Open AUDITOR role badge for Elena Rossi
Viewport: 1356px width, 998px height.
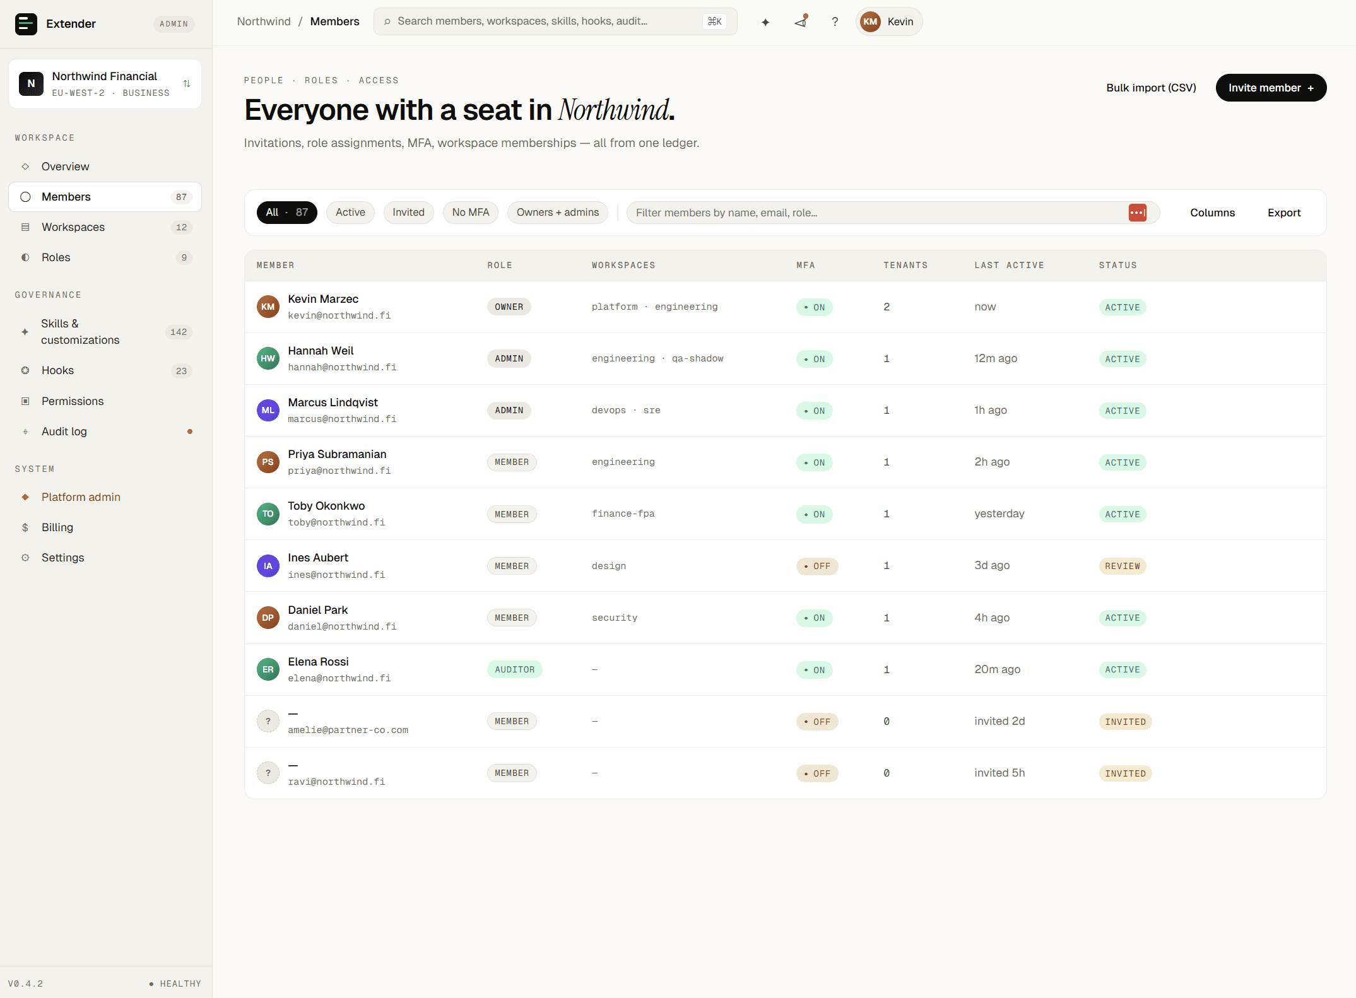click(514, 669)
